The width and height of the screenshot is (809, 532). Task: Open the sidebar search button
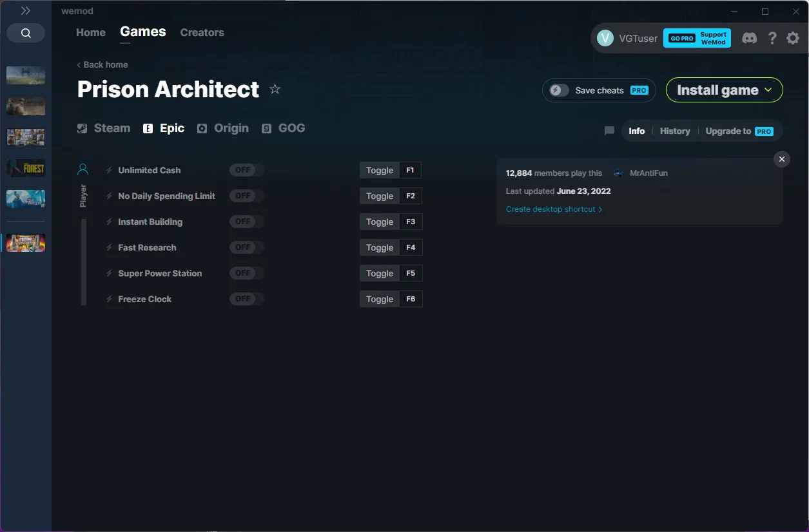click(x=26, y=33)
